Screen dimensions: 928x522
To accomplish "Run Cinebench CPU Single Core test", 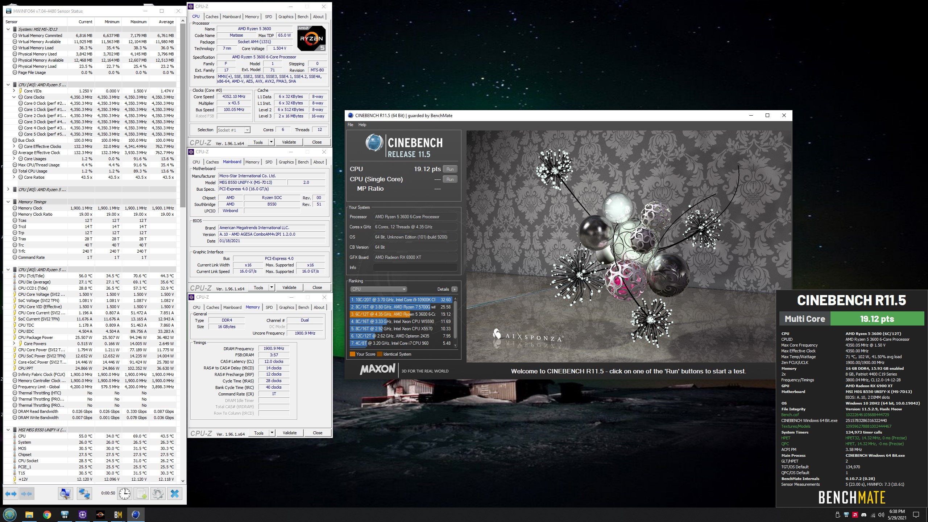I will click(450, 179).
